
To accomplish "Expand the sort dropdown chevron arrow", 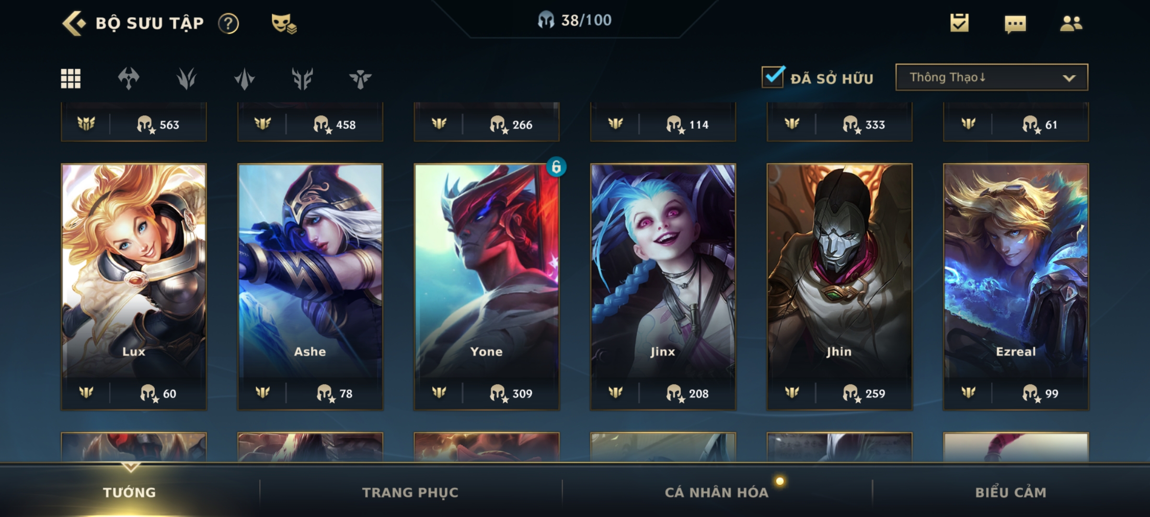I will [x=1069, y=78].
